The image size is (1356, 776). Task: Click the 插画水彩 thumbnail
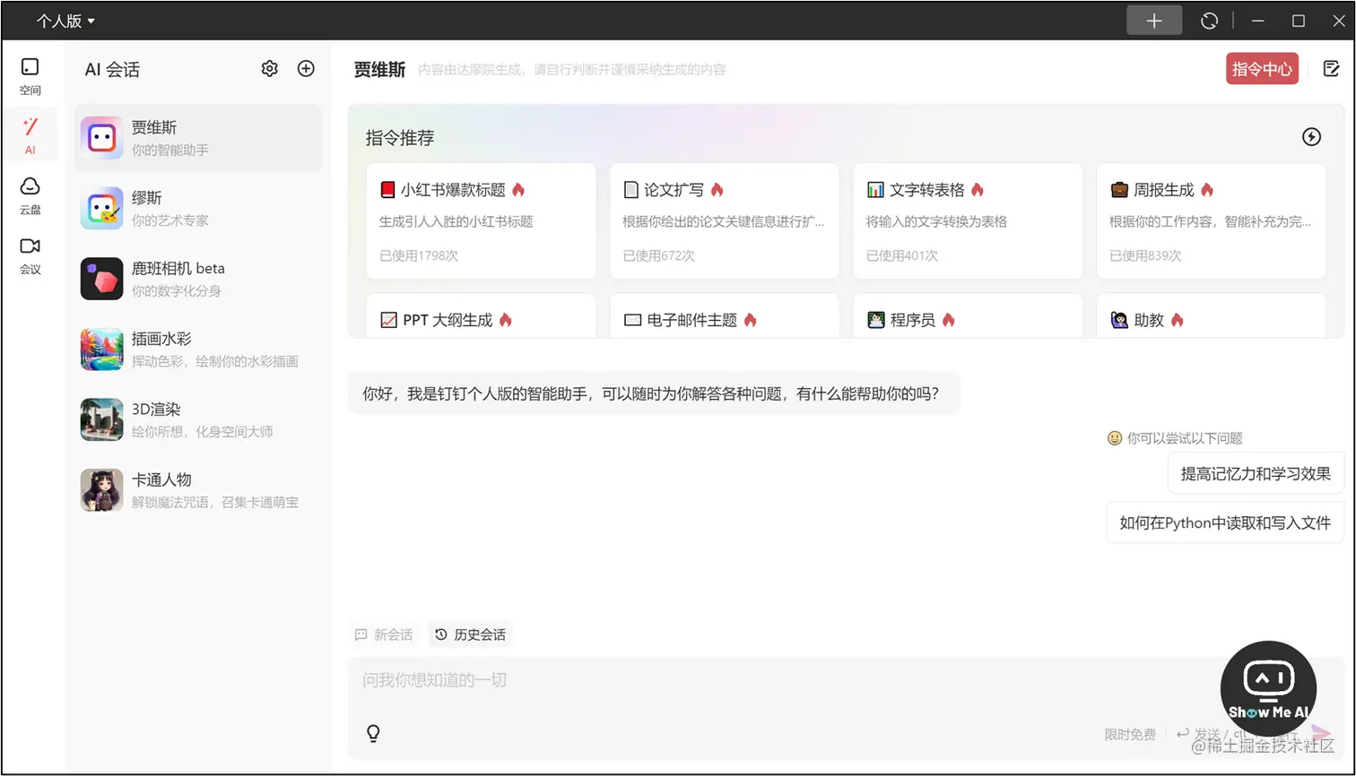pyautogui.click(x=101, y=349)
